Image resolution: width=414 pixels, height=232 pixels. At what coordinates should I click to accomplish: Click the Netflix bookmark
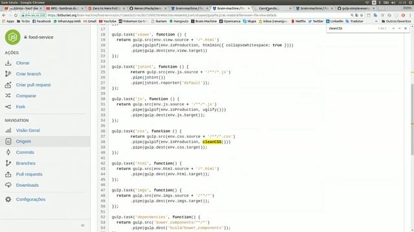click(298, 21)
